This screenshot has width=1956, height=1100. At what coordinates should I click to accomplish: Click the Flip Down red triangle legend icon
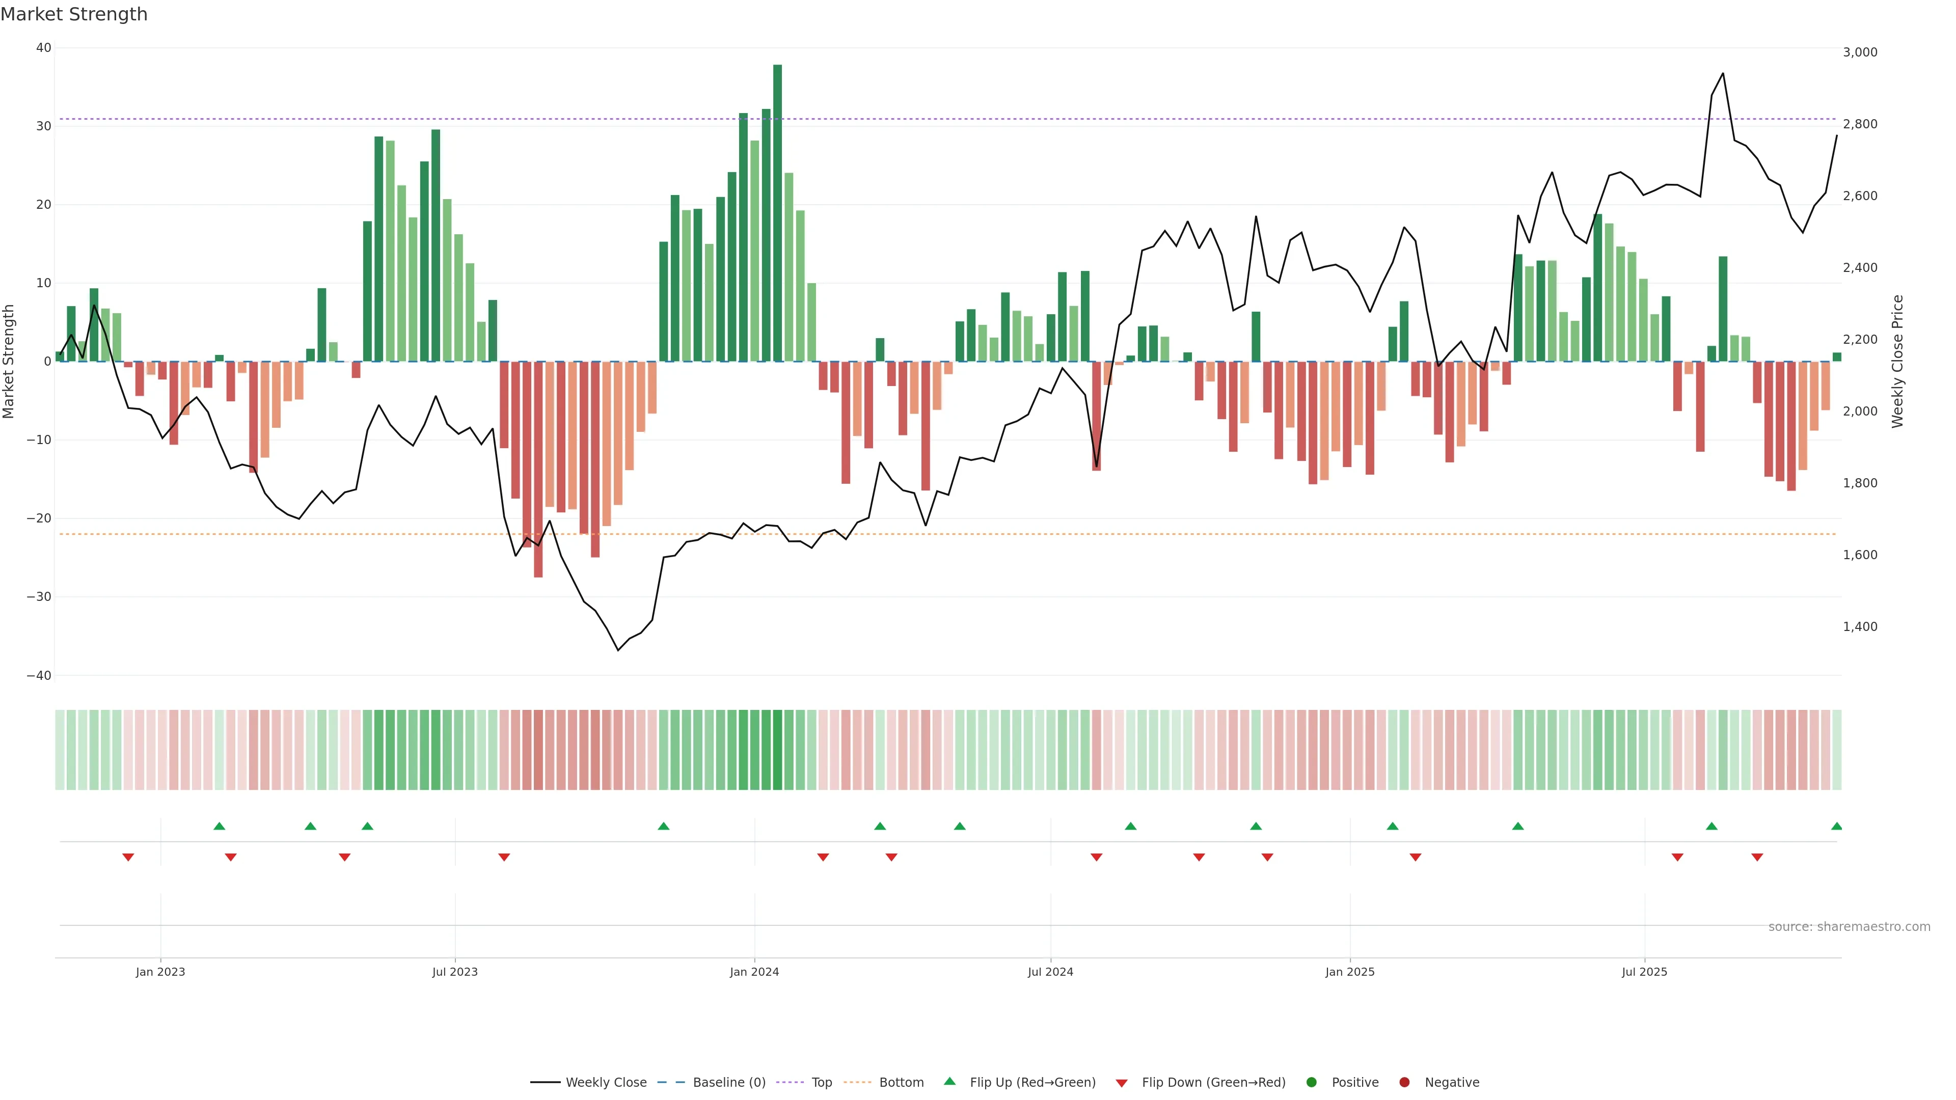(1122, 1083)
